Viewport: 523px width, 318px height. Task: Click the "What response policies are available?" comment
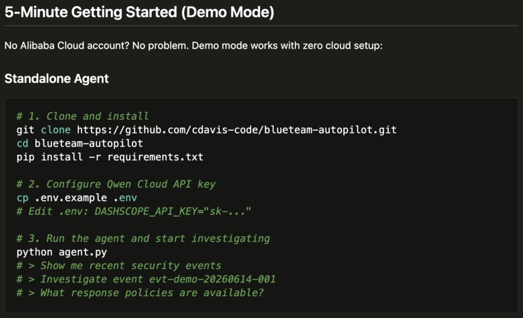click(x=140, y=293)
